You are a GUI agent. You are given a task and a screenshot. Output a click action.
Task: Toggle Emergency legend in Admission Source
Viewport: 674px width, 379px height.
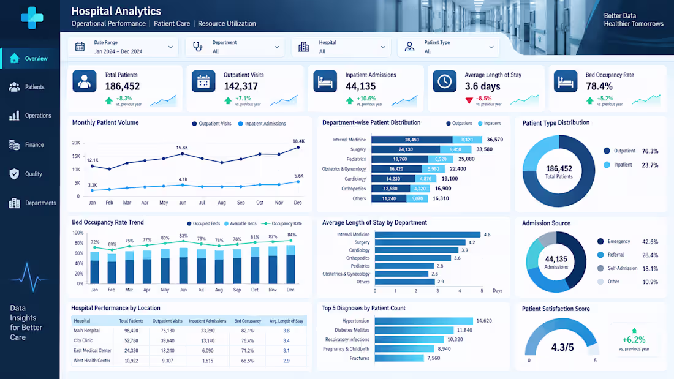click(x=614, y=241)
